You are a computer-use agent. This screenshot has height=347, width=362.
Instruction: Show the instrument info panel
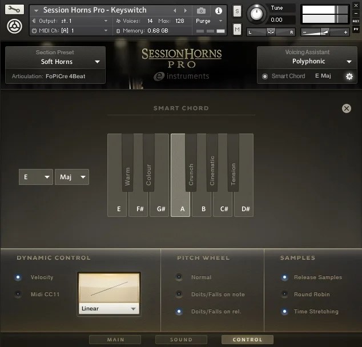coord(219,11)
